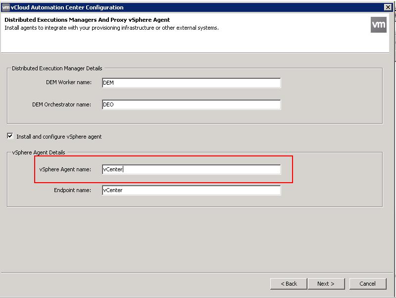Close the vCloud Automation Center Configuration window
396x298 pixels.
click(x=388, y=7)
